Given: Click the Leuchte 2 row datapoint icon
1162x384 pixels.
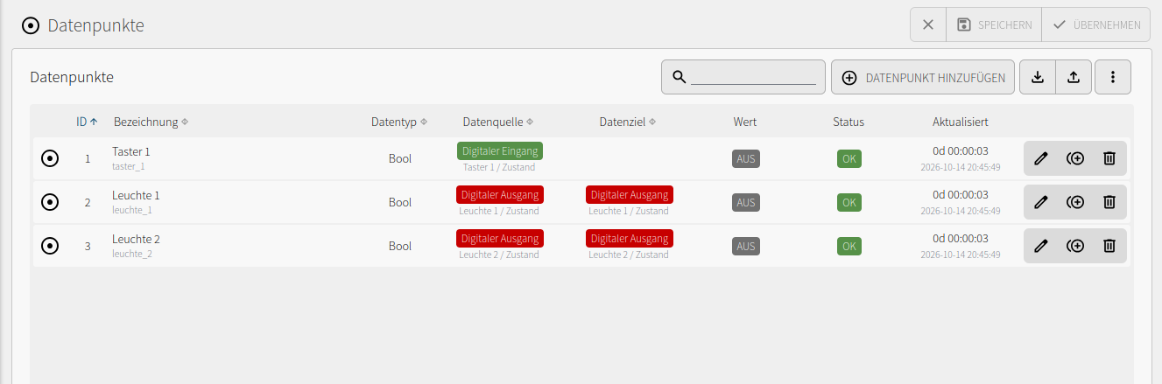Looking at the screenshot, I should (x=50, y=246).
